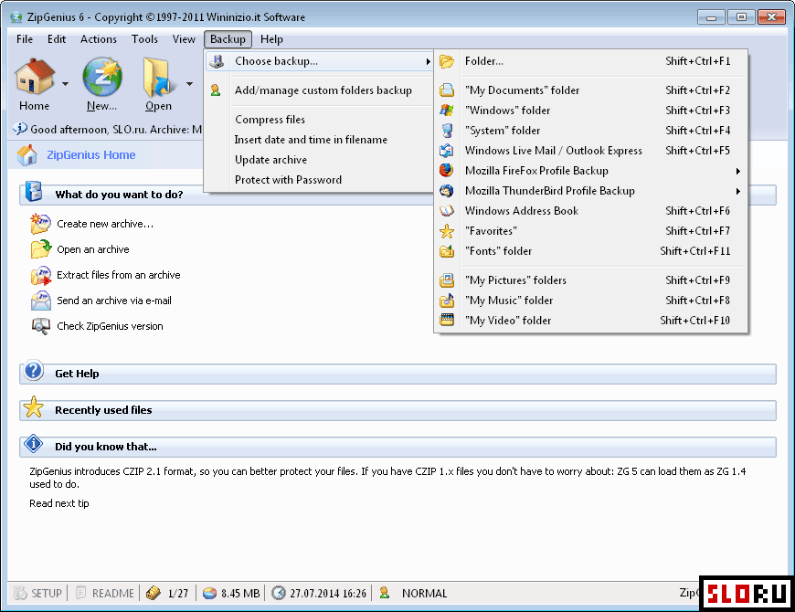The height and width of the screenshot is (612, 795).
Task: Click the NORMAL user mode indicator
Action: click(x=424, y=593)
